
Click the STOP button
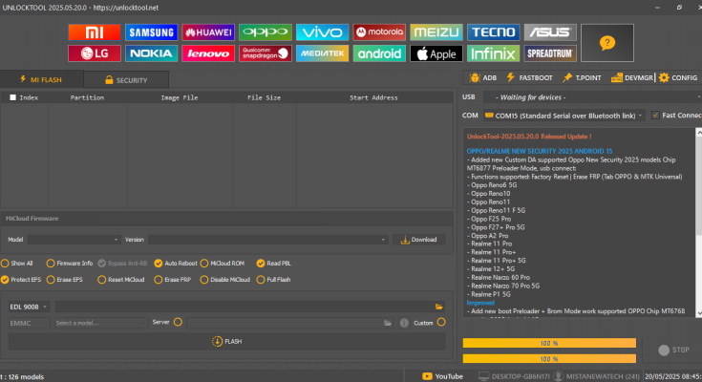(673, 350)
